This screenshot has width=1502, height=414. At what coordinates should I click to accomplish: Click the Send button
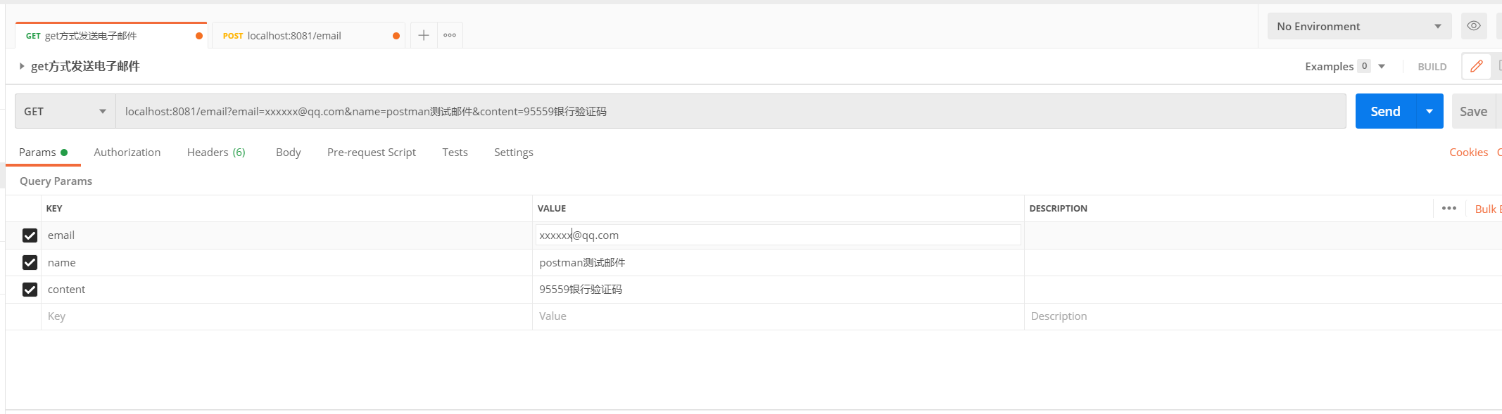1384,111
